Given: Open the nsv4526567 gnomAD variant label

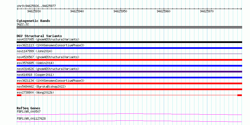Looking at the screenshot, I should point(48,57).
